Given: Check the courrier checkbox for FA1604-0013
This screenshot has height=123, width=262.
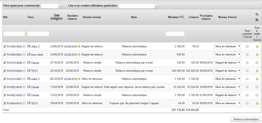Looking at the screenshot, I should [x=247, y=103].
